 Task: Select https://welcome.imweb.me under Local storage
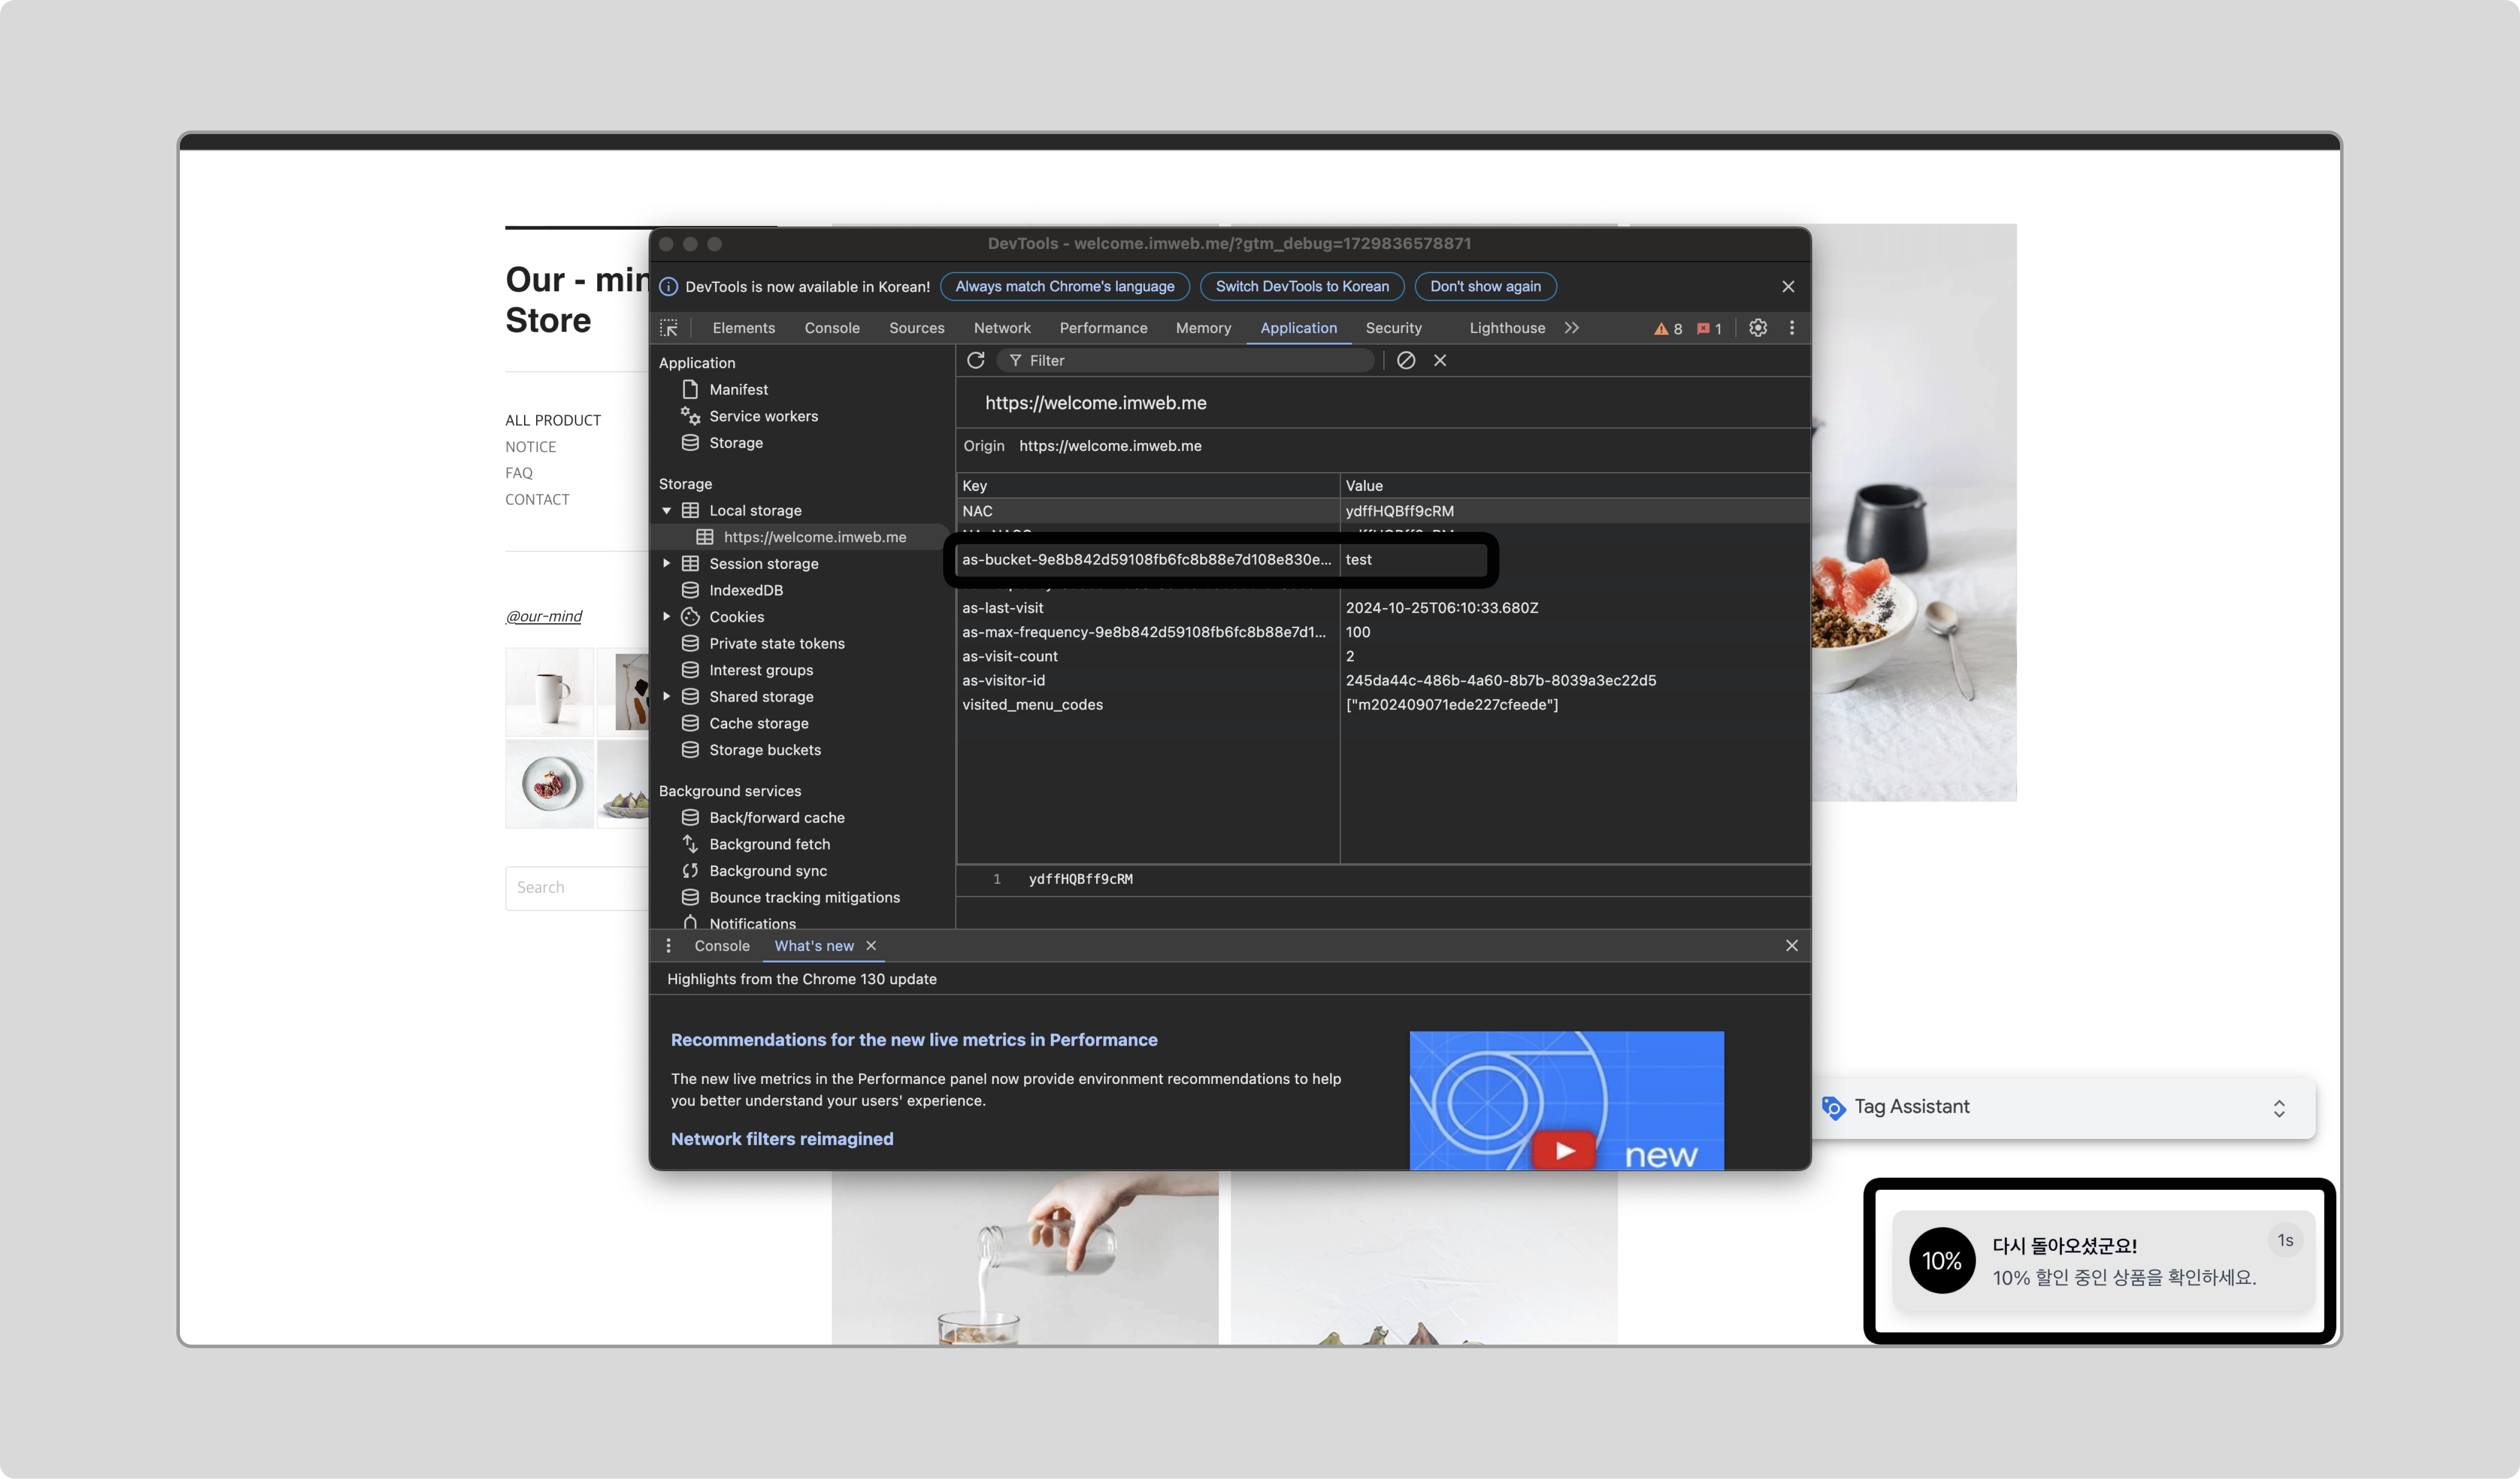[x=814, y=537]
